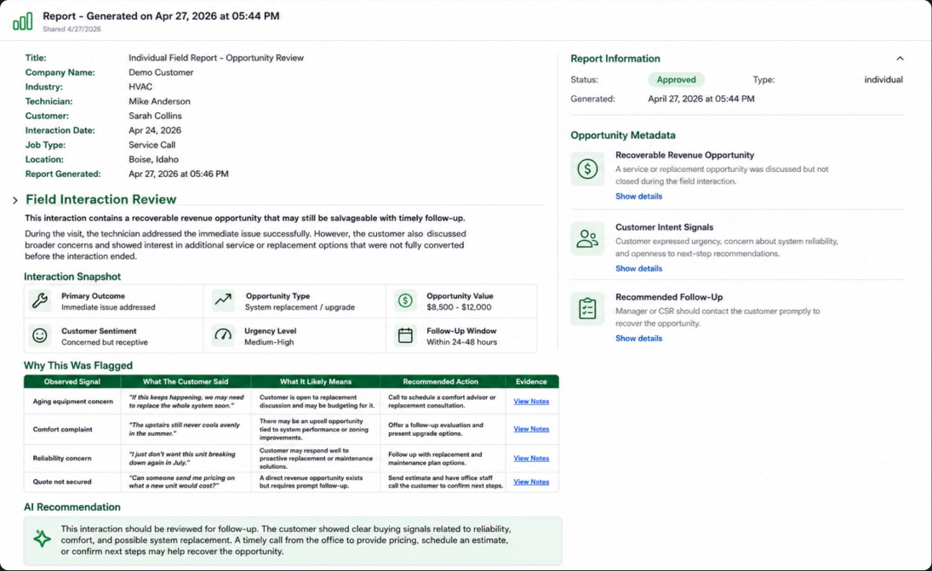932x571 pixels.
Task: Click the trend arrow icon for Opportunity Type
Action: [x=224, y=300]
